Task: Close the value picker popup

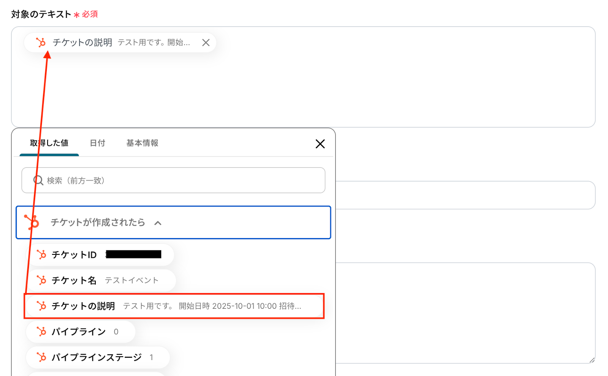Action: pos(320,144)
